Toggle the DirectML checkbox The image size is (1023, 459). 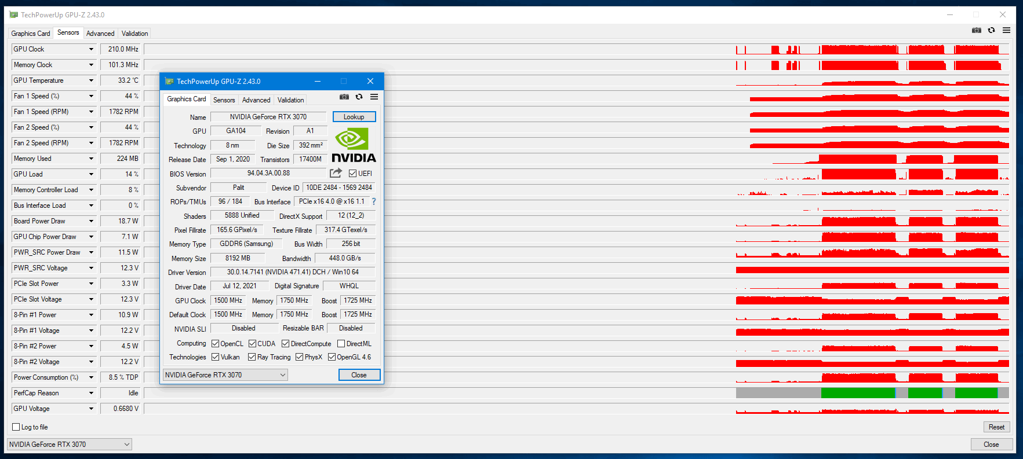pyautogui.click(x=341, y=343)
